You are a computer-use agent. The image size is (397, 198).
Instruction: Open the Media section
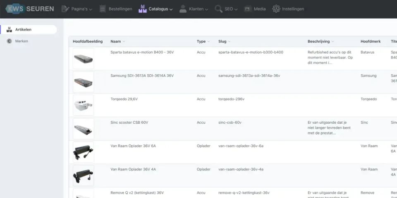[255, 9]
